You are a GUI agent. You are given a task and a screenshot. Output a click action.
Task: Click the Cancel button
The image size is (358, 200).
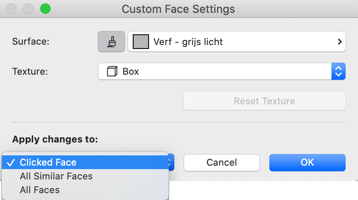click(x=222, y=163)
